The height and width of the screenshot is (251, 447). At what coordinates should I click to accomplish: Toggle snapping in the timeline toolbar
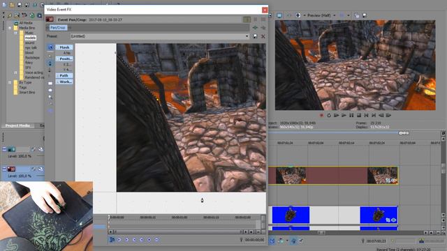pyautogui.click(x=272, y=241)
